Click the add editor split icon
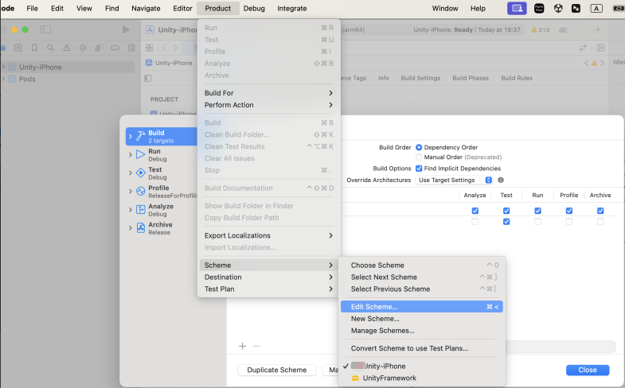625x388 pixels. coord(600,48)
